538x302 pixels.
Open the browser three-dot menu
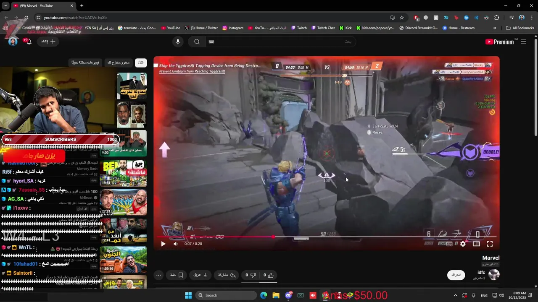coord(532,18)
